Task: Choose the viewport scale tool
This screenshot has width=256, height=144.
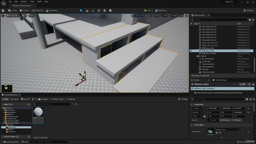Action: pos(142,16)
